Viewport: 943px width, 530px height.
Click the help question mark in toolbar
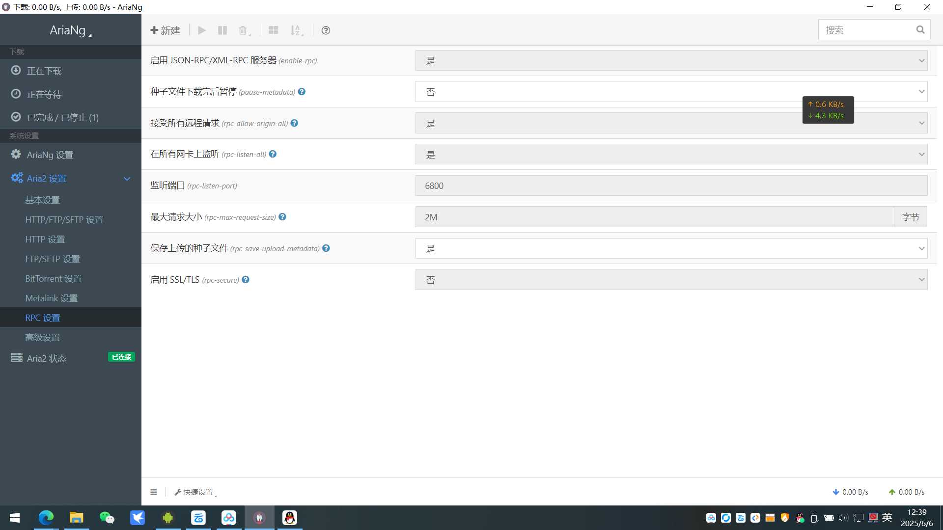point(326,30)
